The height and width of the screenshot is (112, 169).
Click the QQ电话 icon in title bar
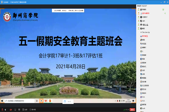(2, 2)
